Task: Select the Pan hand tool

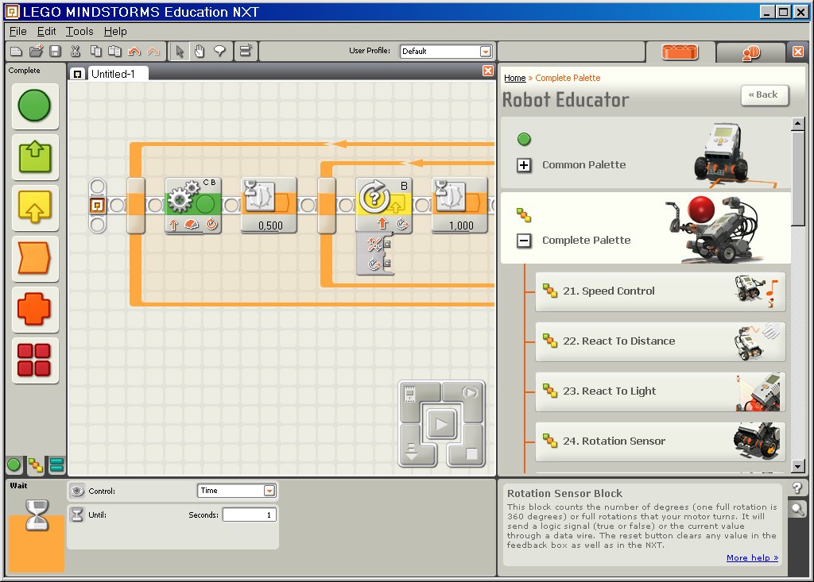Action: [200, 52]
